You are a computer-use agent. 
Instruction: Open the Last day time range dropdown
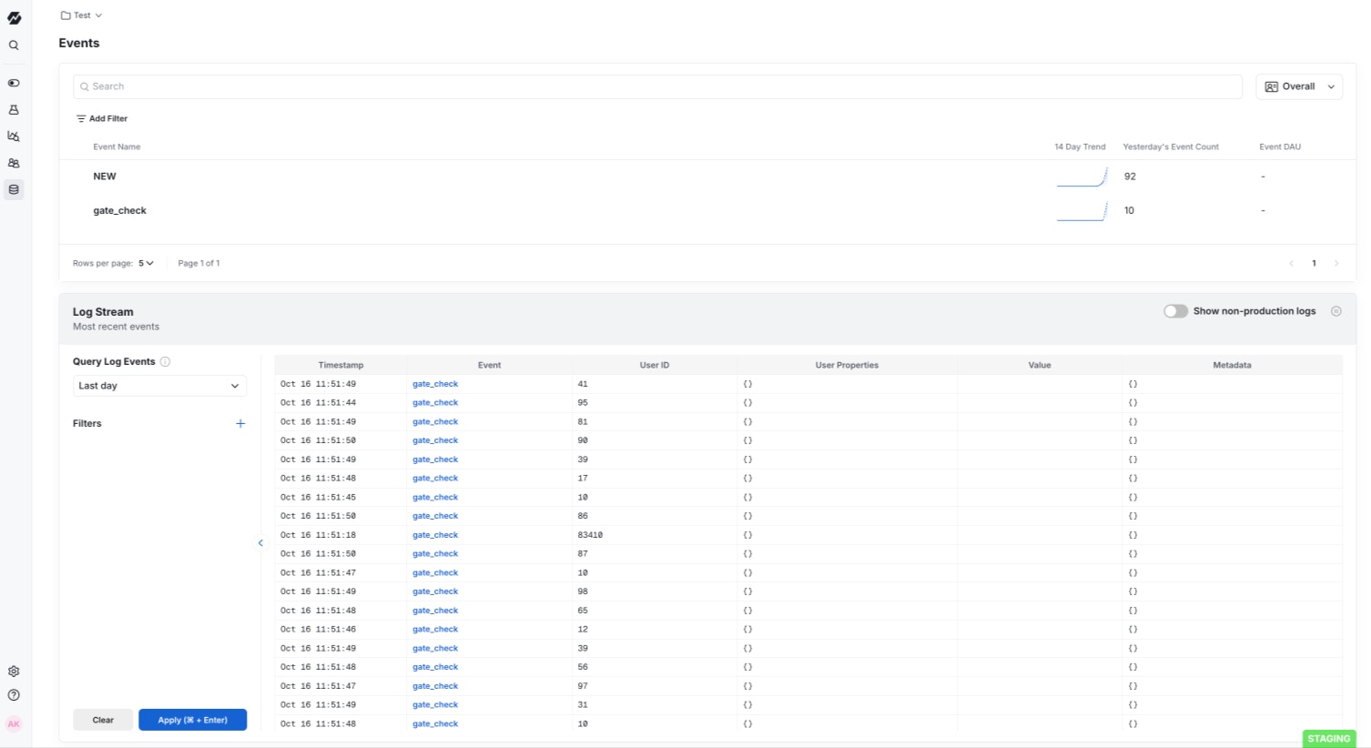coord(159,385)
